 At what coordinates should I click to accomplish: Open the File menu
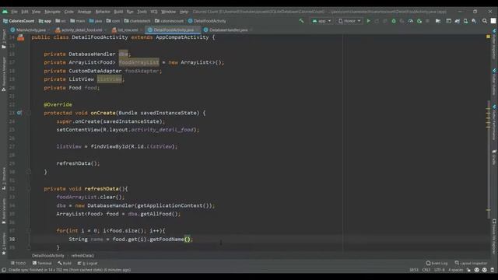coord(14,12)
